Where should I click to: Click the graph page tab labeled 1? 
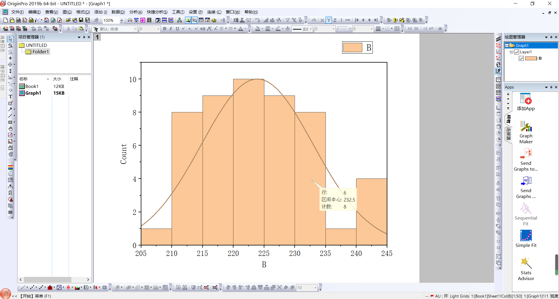pos(97,37)
